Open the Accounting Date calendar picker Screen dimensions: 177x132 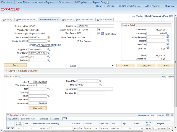coord(99,30)
